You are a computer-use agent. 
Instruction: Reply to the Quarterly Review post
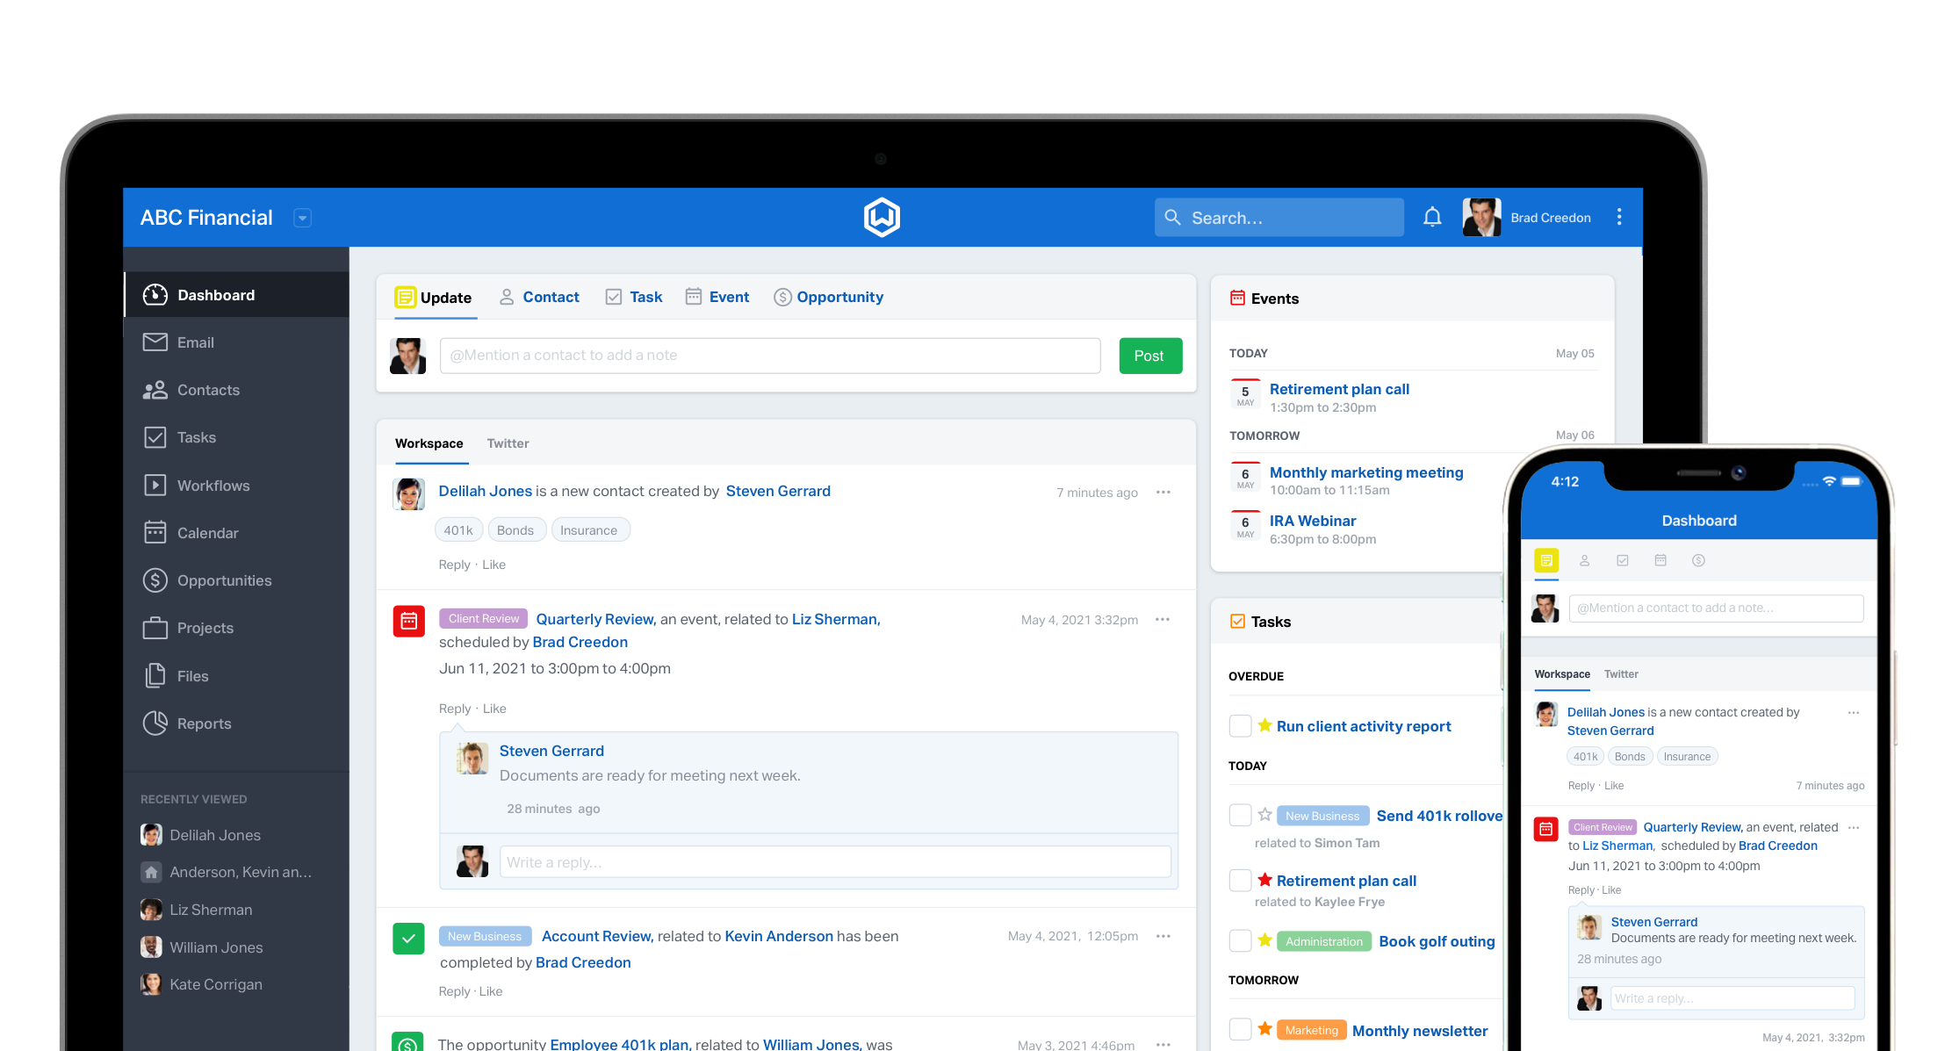455,709
